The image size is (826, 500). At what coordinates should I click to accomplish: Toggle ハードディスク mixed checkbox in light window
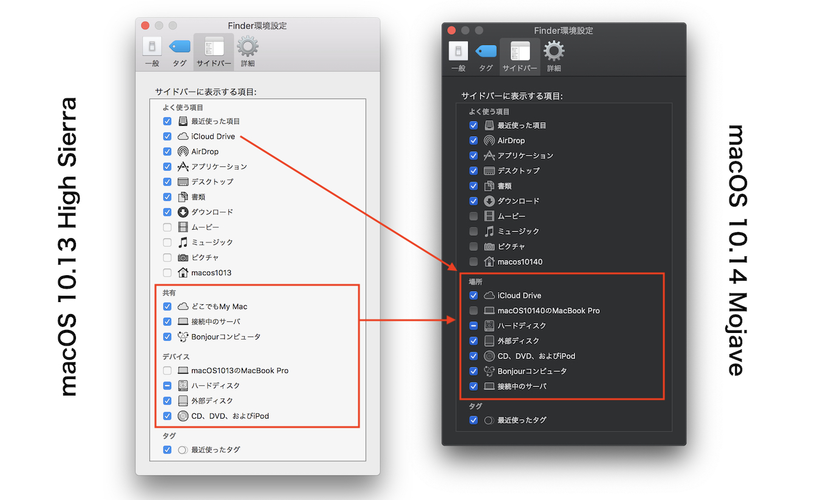[x=167, y=385]
